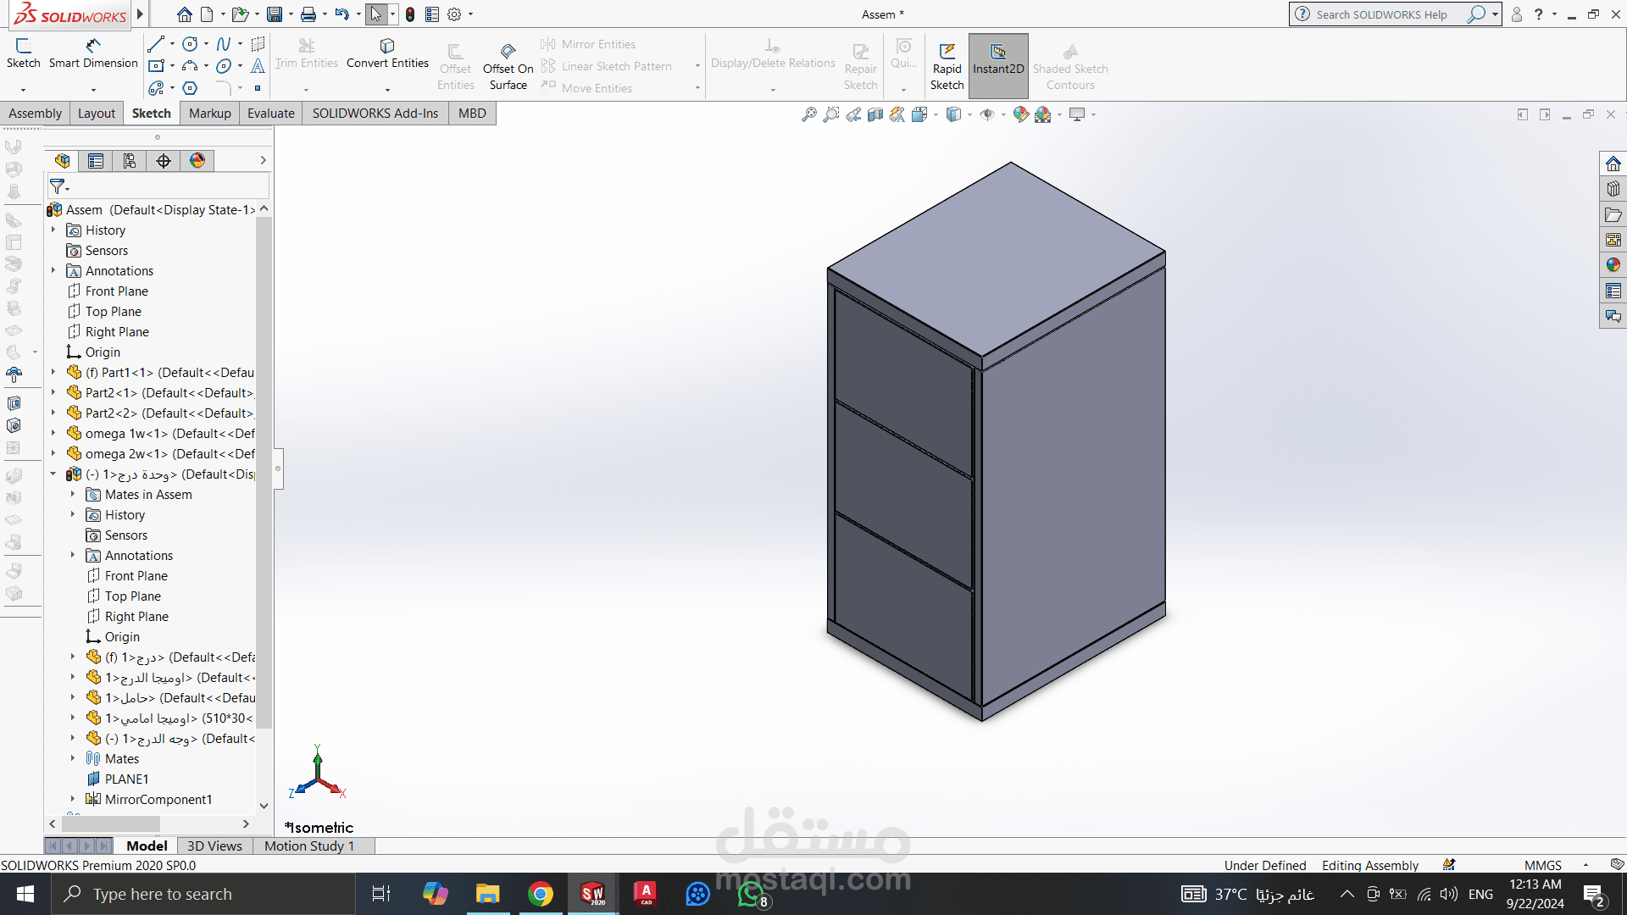Click the MMGS unit system button
The image size is (1627, 915).
[x=1542, y=865]
